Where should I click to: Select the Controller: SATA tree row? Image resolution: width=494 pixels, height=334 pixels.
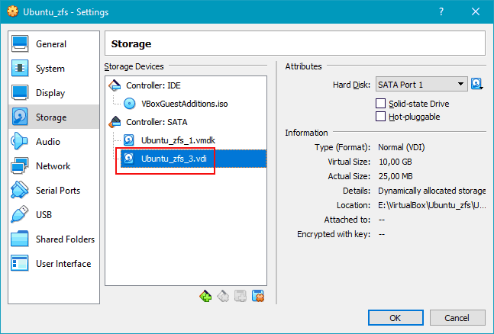click(x=186, y=122)
